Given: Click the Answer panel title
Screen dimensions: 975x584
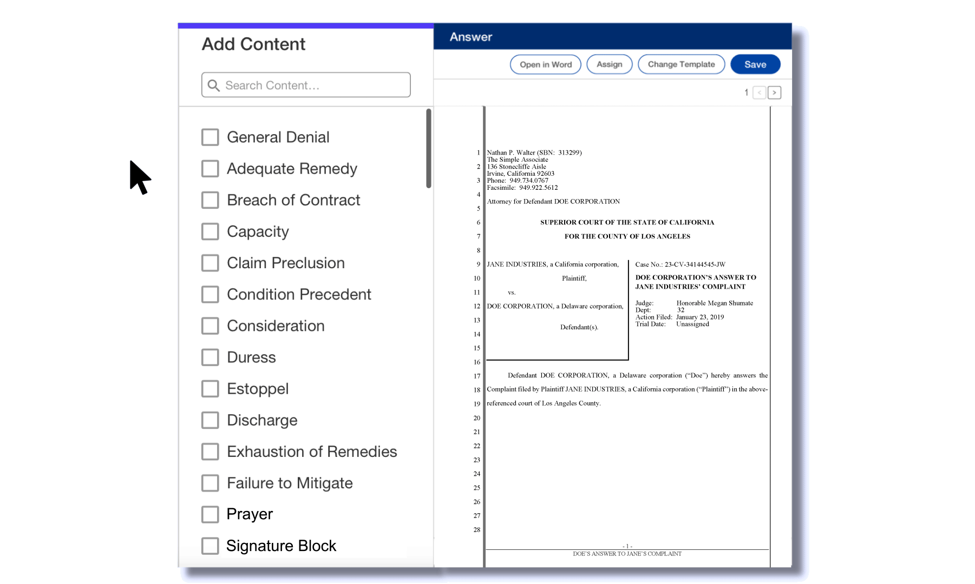Looking at the screenshot, I should (471, 37).
